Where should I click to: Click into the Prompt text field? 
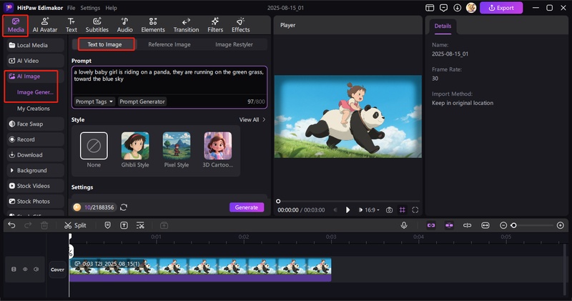(x=169, y=80)
